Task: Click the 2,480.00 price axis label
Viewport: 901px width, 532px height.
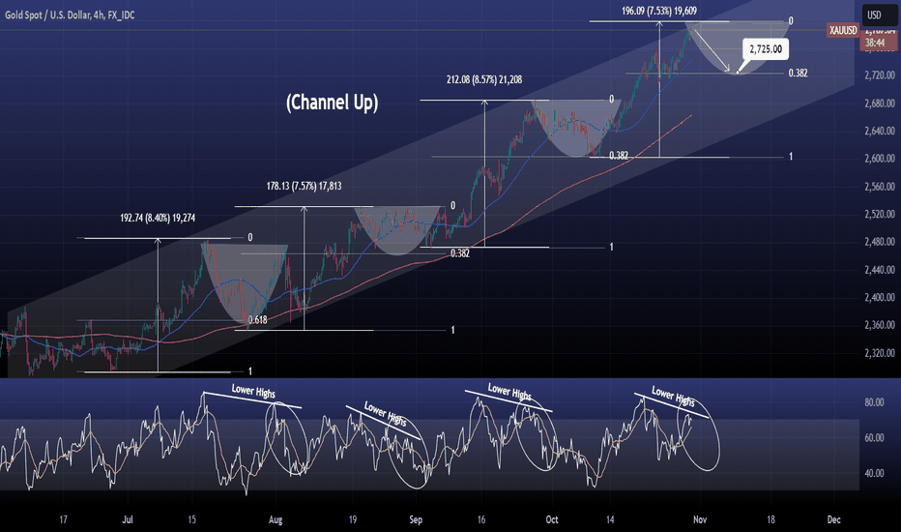Action: click(x=879, y=242)
